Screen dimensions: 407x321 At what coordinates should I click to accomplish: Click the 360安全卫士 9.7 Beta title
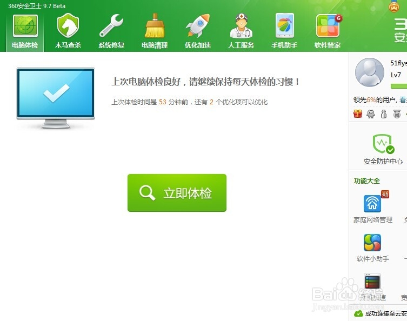[x=37, y=6]
